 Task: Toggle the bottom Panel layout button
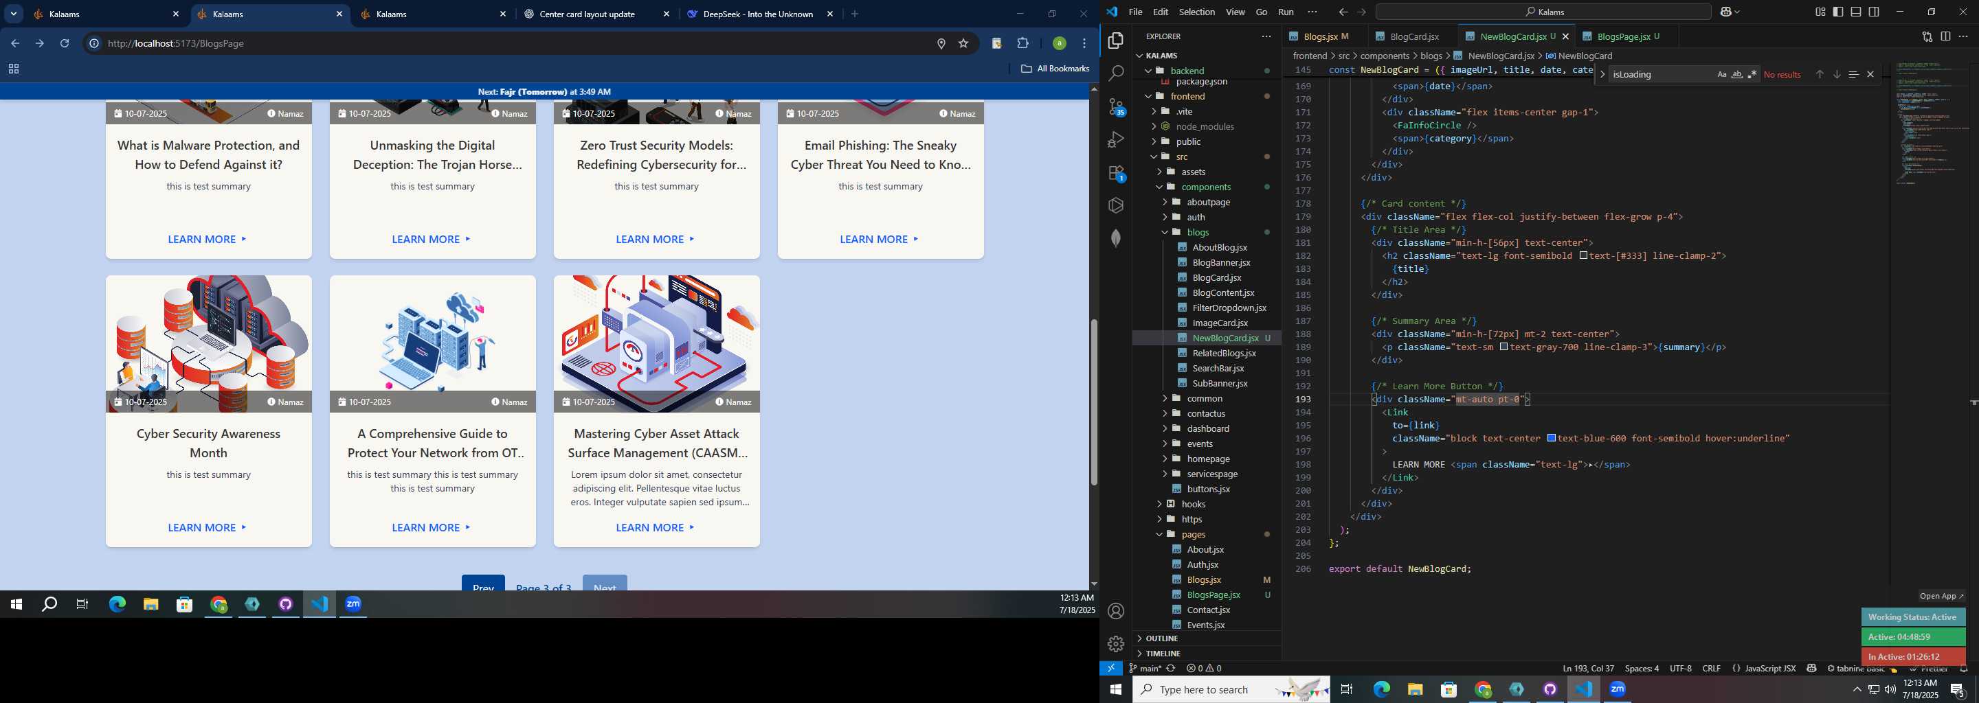[1855, 12]
